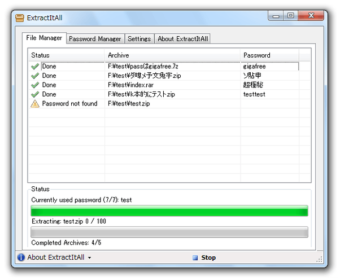The width and height of the screenshot is (340, 280).
Task: Sort by the Archive column header
Action: pyautogui.click(x=172, y=55)
